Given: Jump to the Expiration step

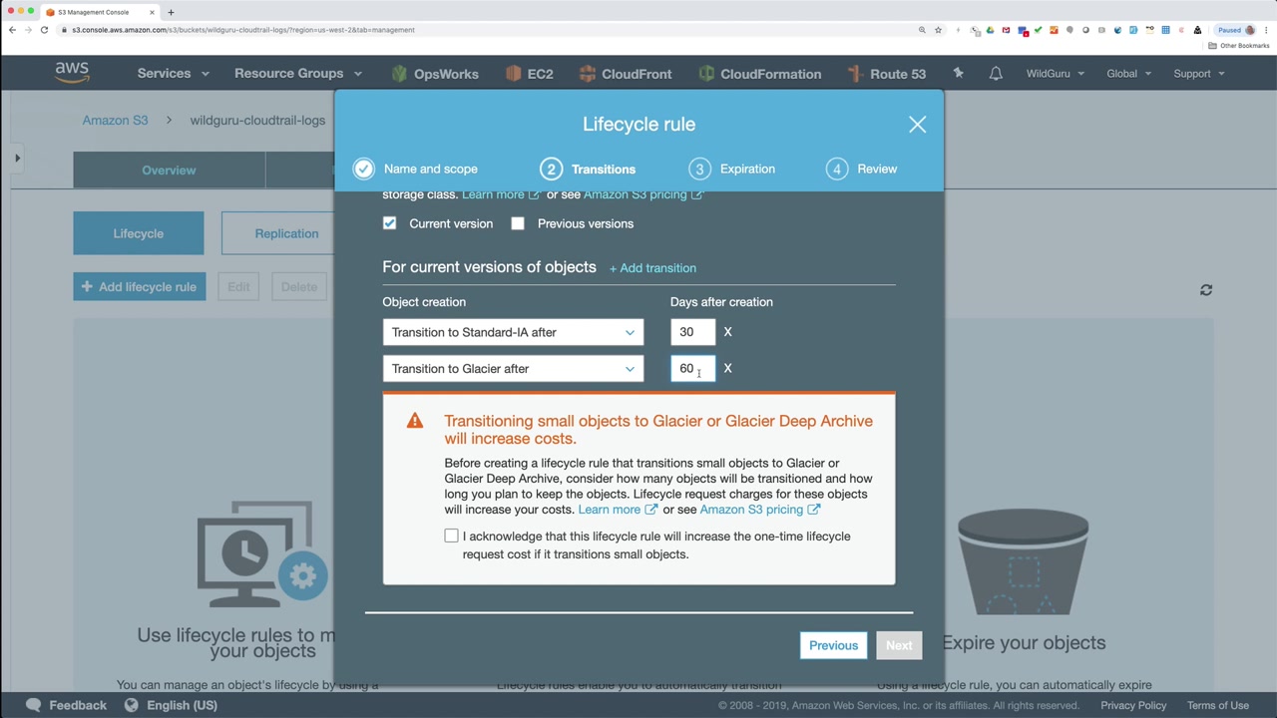Looking at the screenshot, I should pos(731,170).
